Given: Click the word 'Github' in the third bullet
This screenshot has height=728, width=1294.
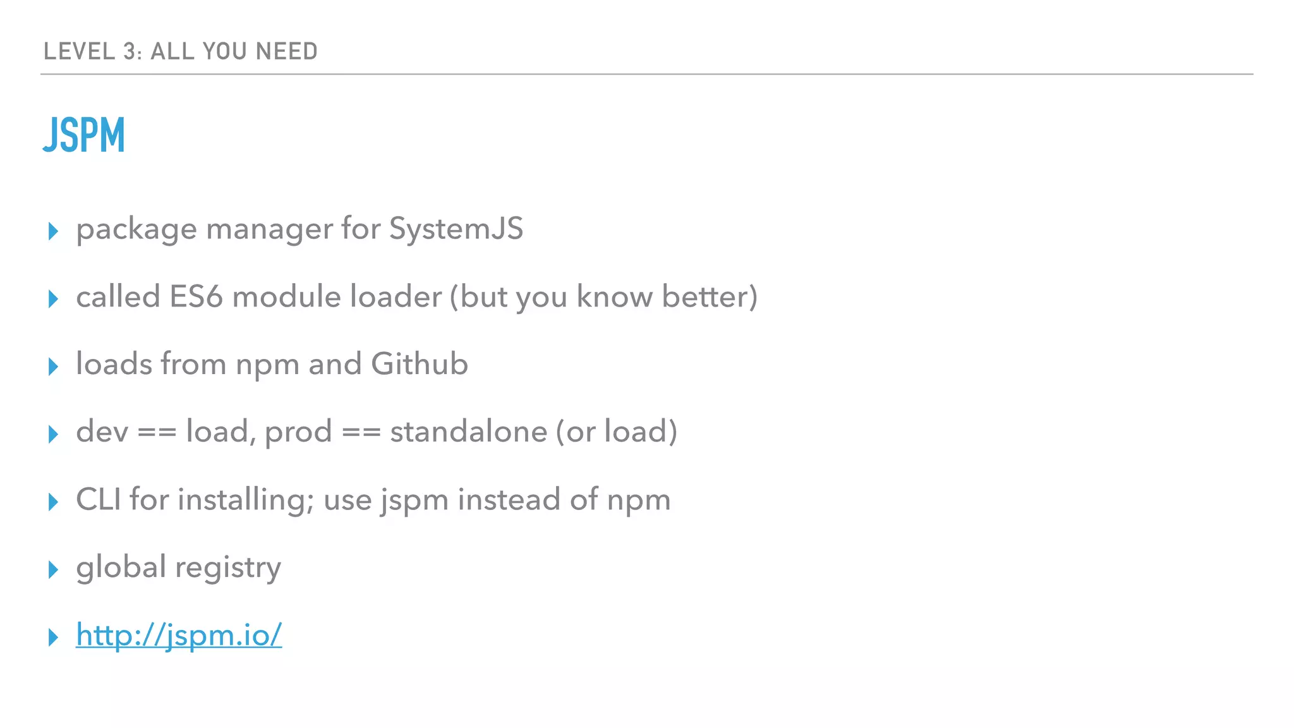Looking at the screenshot, I should pyautogui.click(x=419, y=364).
